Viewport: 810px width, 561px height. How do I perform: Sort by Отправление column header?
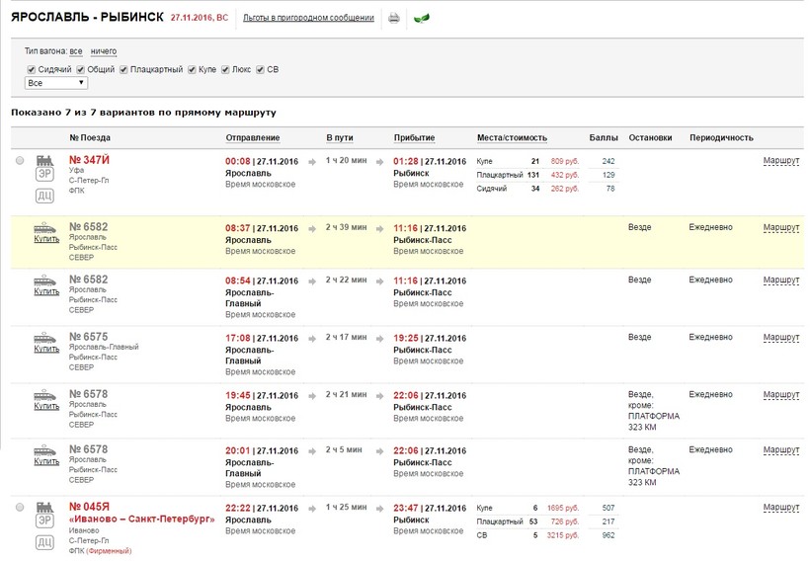252,138
